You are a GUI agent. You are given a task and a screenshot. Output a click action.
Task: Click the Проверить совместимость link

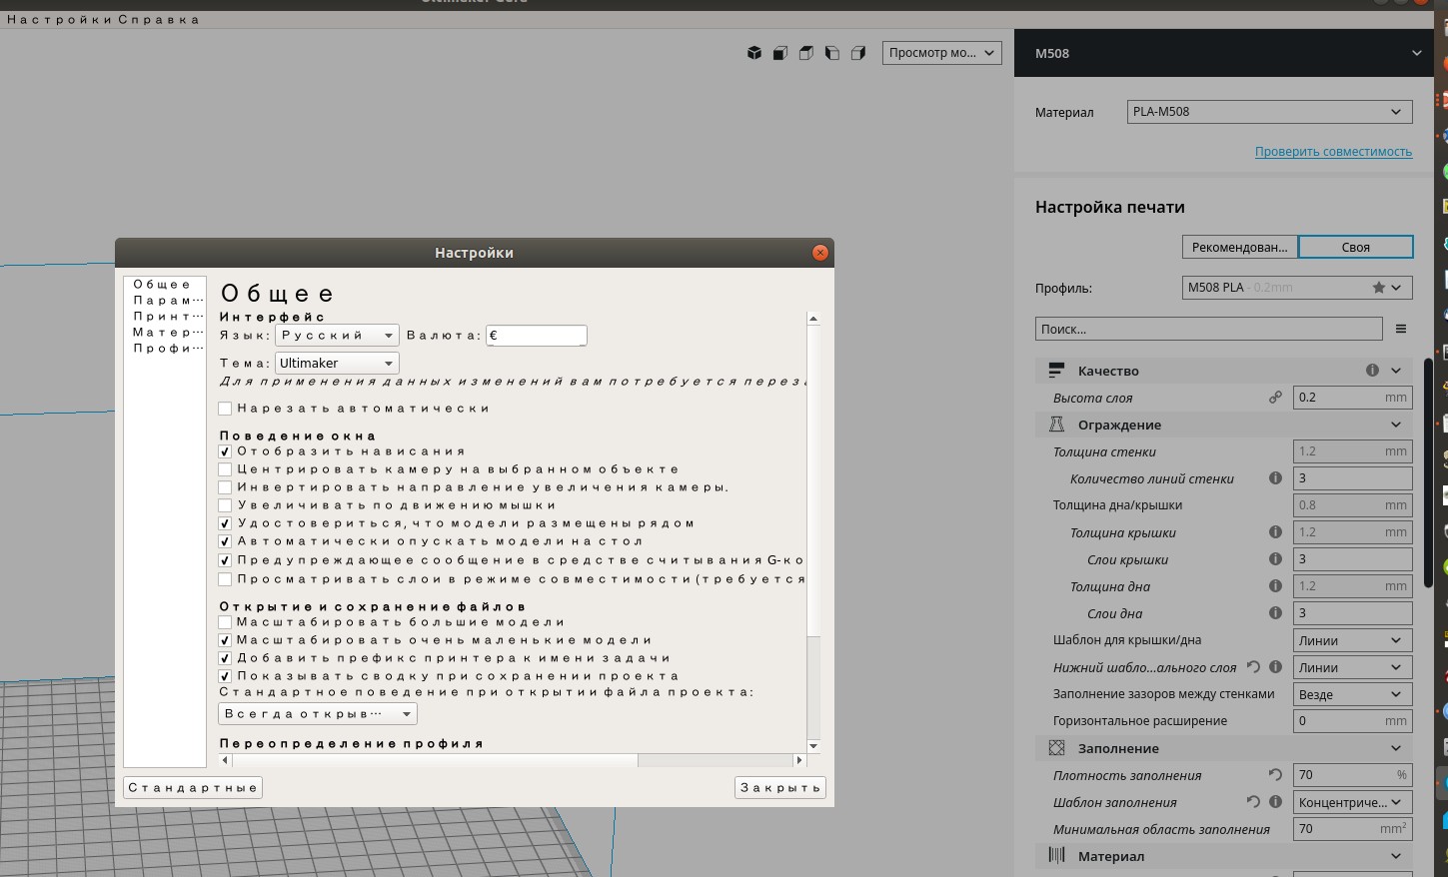coord(1333,152)
